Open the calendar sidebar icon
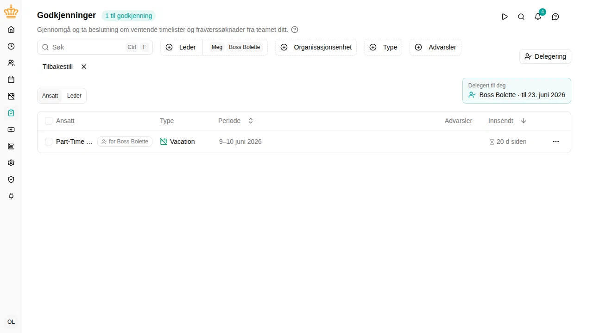This screenshot has height=333, width=593. pyautogui.click(x=11, y=80)
